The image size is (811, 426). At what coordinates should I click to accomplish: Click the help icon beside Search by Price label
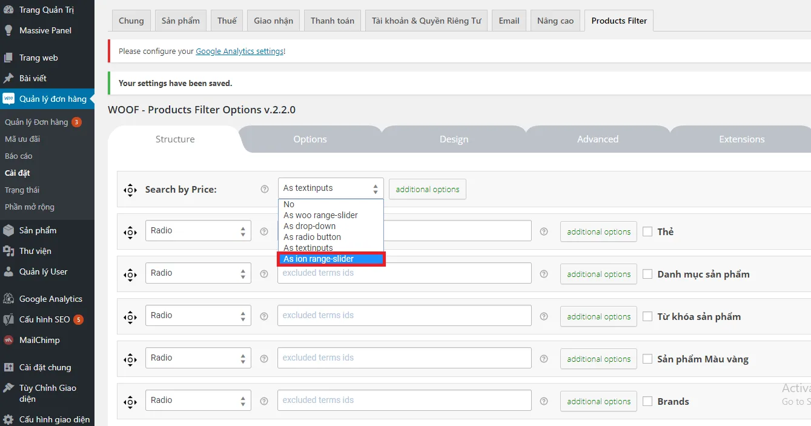[264, 189]
